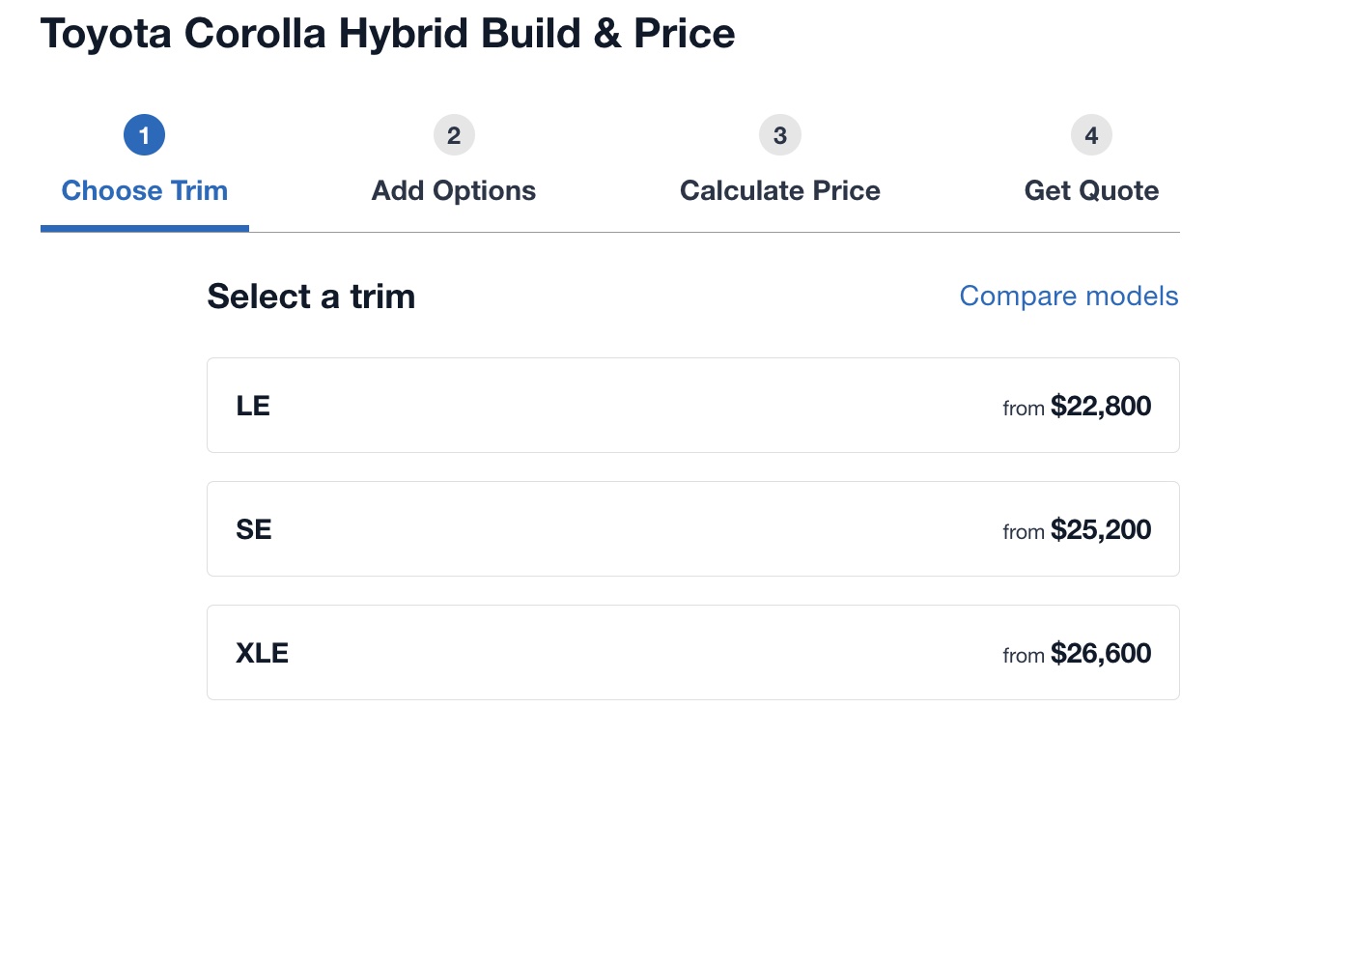Click the XLE trim name text
This screenshot has width=1350, height=962.
click(262, 653)
